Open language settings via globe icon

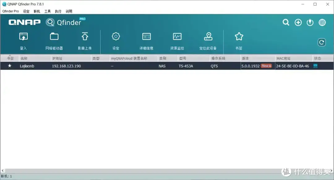tap(322, 22)
